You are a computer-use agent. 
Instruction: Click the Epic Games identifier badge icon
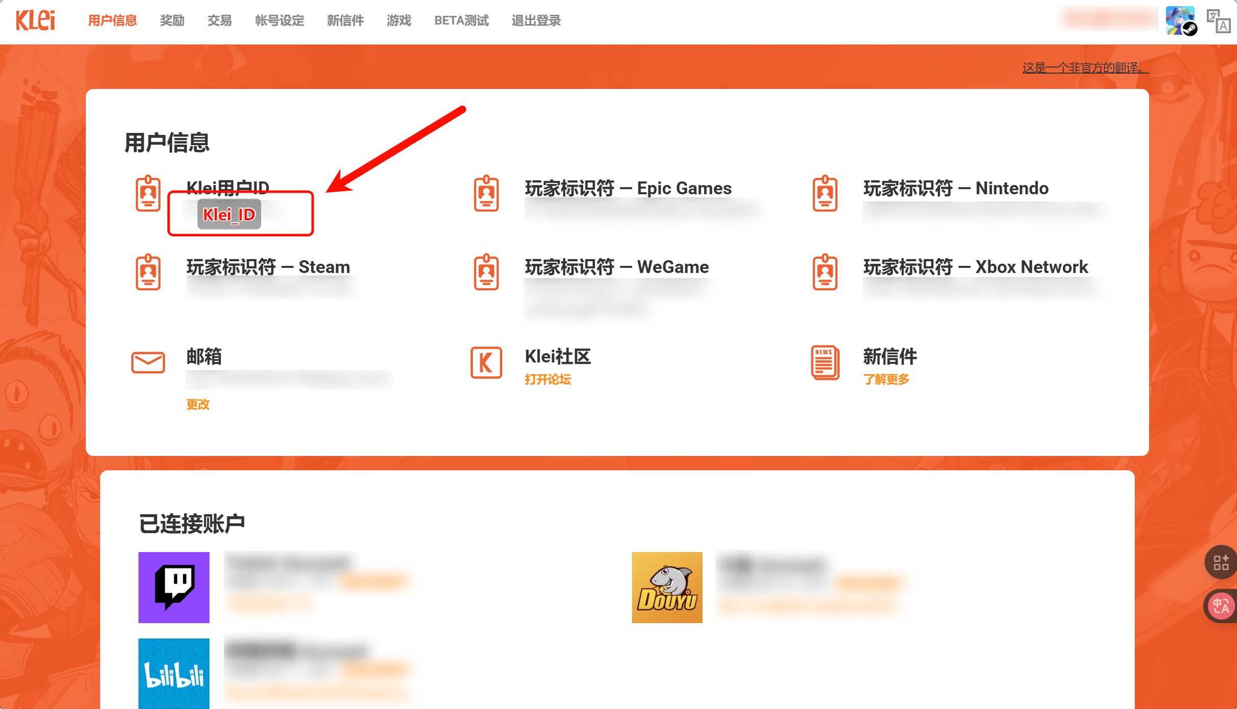[x=486, y=194]
